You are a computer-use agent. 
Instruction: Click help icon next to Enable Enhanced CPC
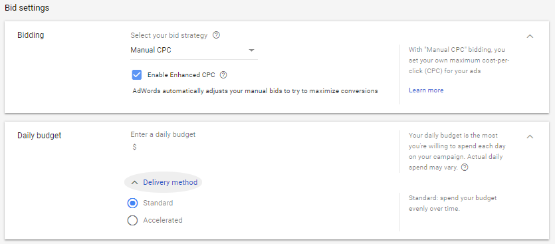(x=223, y=75)
